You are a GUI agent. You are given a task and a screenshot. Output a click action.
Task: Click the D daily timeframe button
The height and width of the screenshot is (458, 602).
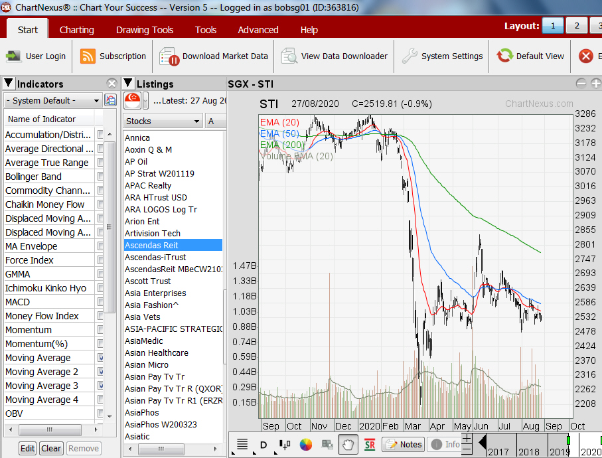(263, 445)
